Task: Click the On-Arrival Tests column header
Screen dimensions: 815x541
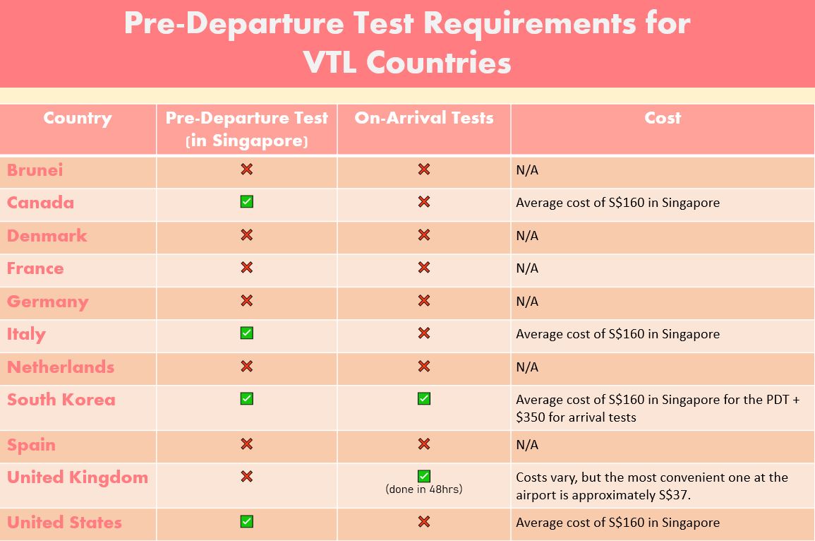Action: click(423, 118)
